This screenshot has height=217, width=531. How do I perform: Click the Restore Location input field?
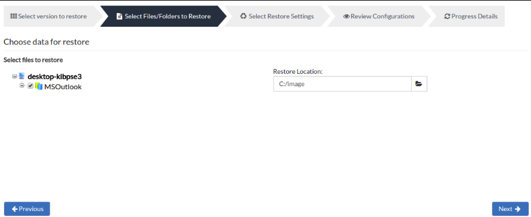click(342, 84)
